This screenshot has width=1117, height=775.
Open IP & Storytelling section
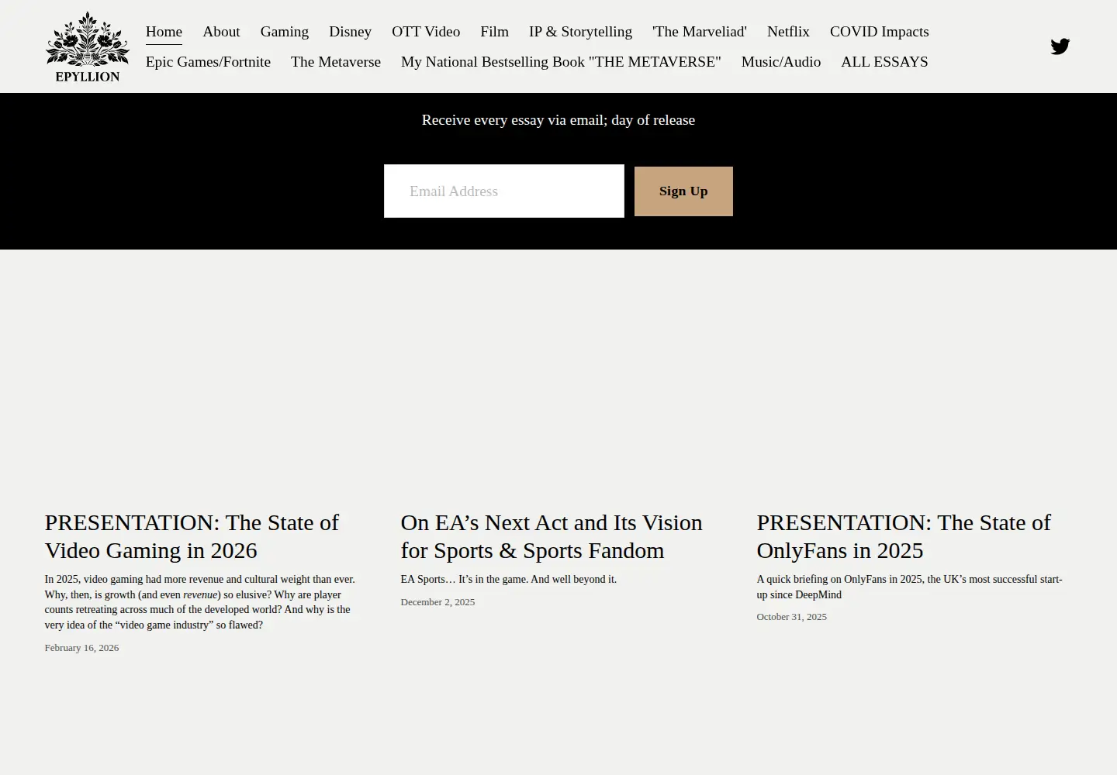click(580, 32)
